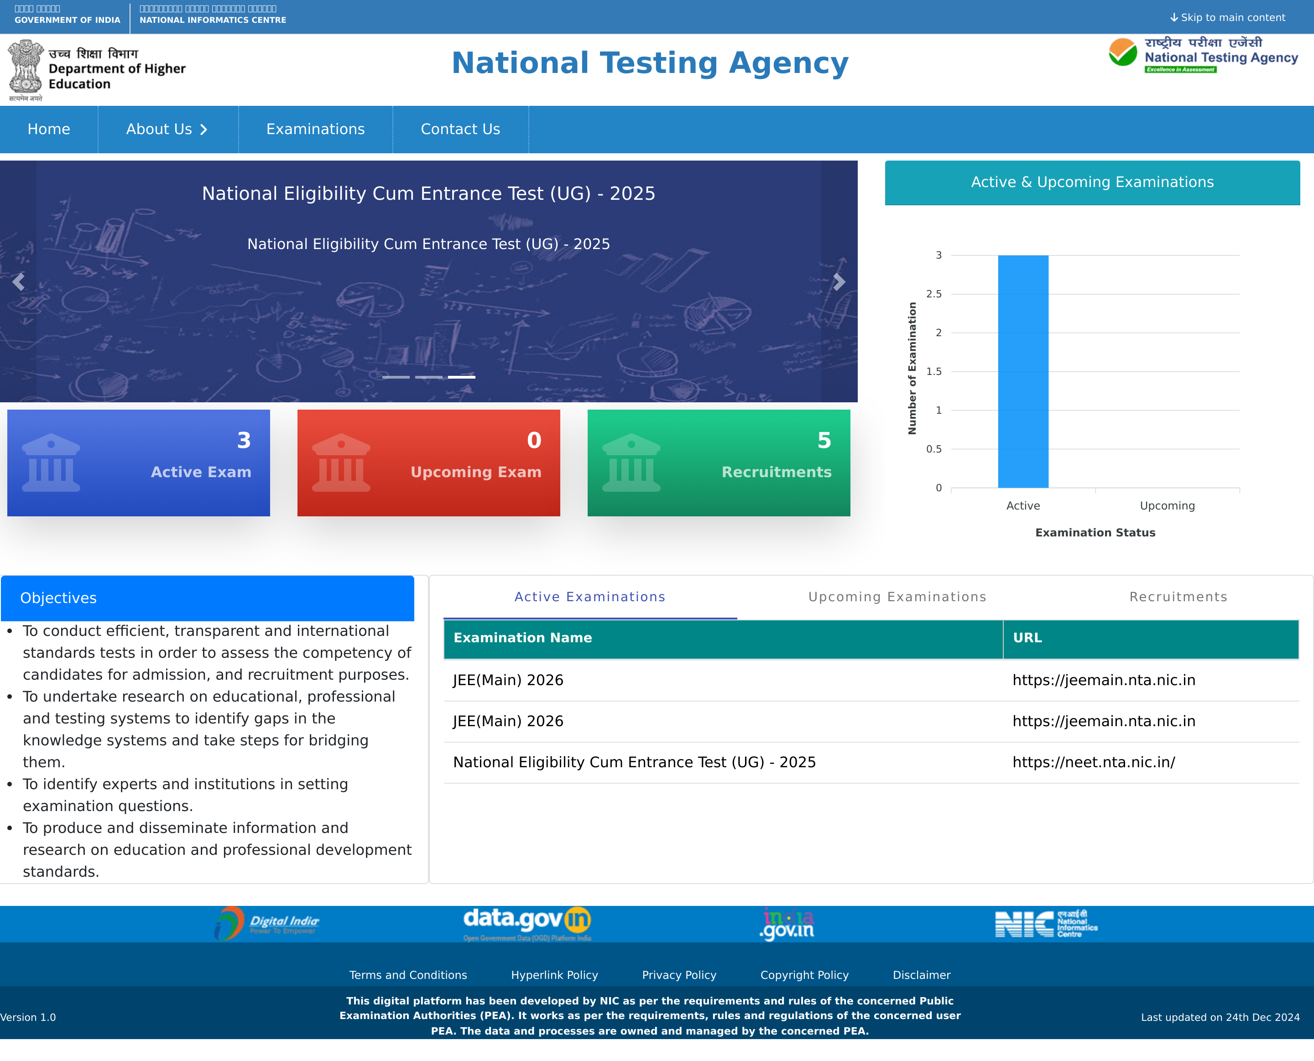Select the first carousel slide indicator
Screen dimensions: 1314x1061
[x=396, y=377]
